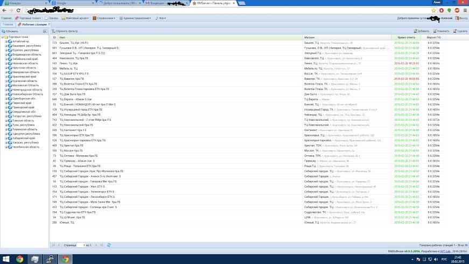Open the Справочники menu
Viewport: 469px width, 264px height.
[104, 18]
